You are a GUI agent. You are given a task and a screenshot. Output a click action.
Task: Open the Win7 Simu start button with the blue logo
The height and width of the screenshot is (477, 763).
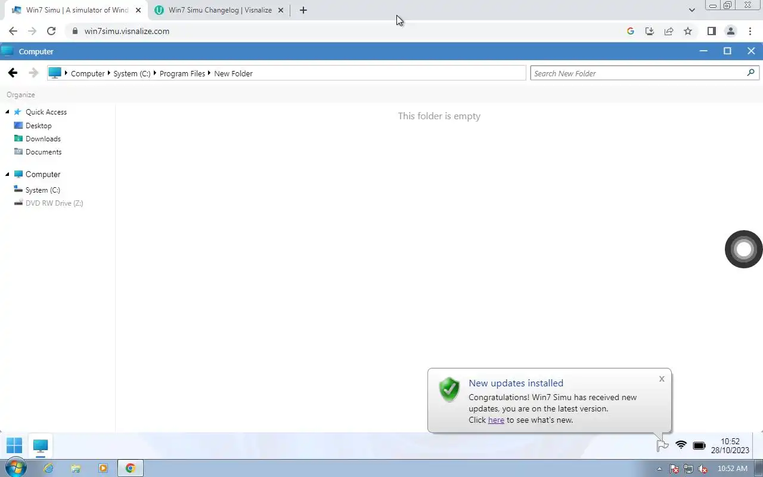click(14, 445)
